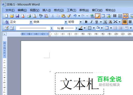The height and width of the screenshot is (95, 133).
Task: Click the Border Color pen swatch
Action: [81, 28]
